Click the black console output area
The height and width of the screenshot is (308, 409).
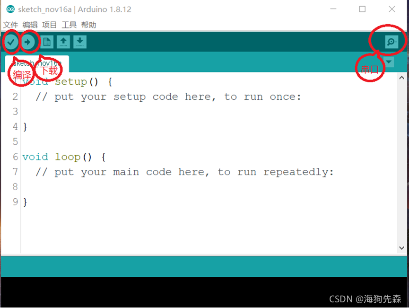(x=204, y=292)
